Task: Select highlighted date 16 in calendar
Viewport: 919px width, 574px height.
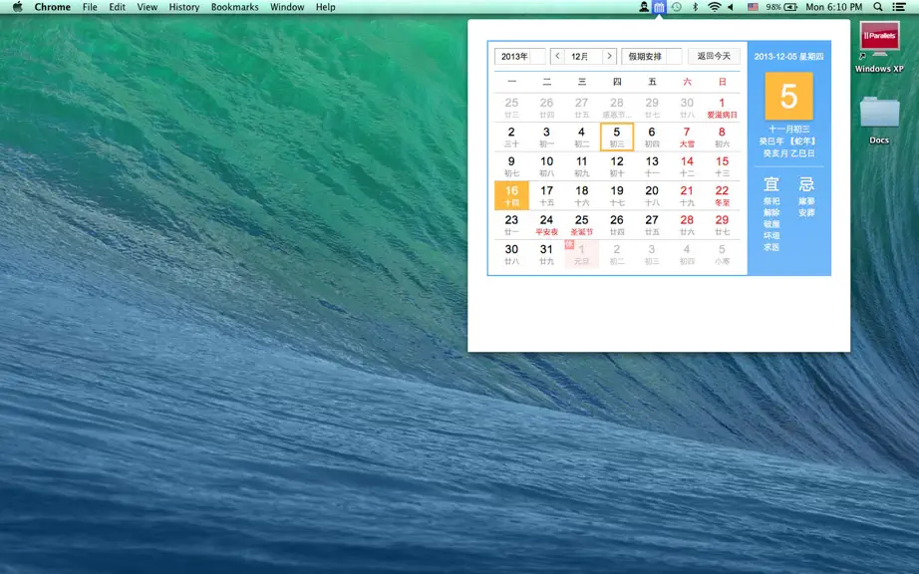Action: [511, 195]
